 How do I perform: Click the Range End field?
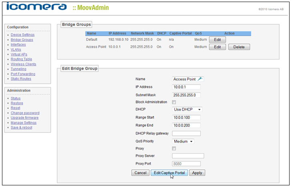[x=186, y=125]
